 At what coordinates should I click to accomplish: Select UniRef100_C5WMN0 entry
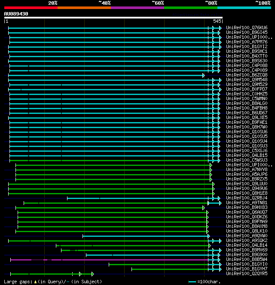point(247,98)
